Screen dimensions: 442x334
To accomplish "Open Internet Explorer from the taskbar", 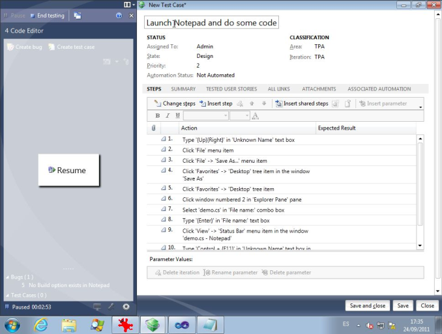I will pyautogui.click(x=40, y=324).
